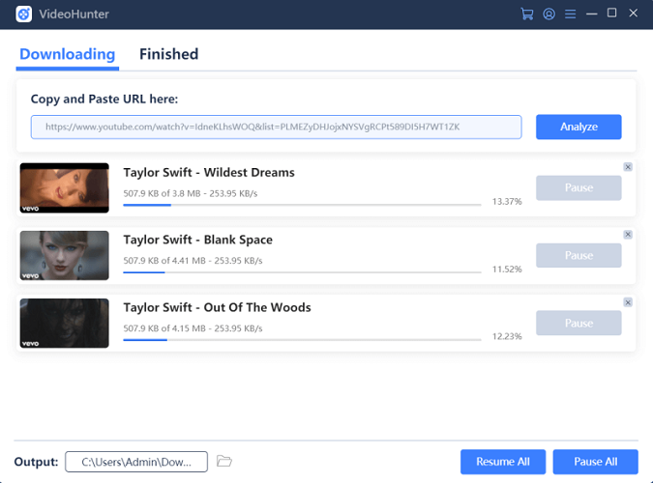Click Resume All button
Viewport: 653px width, 483px height.
503,462
